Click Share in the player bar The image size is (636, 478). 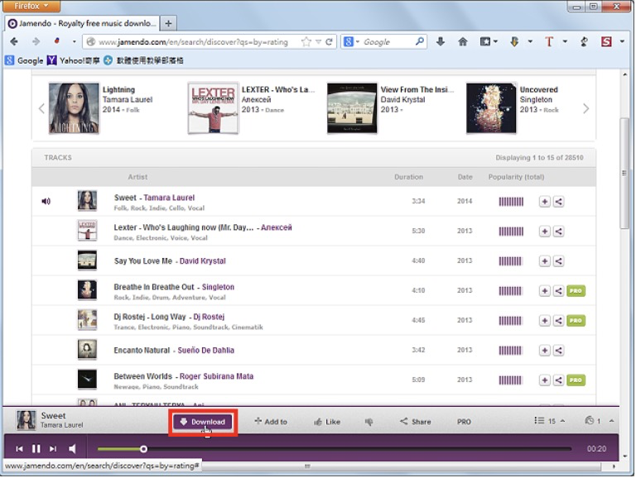point(416,422)
